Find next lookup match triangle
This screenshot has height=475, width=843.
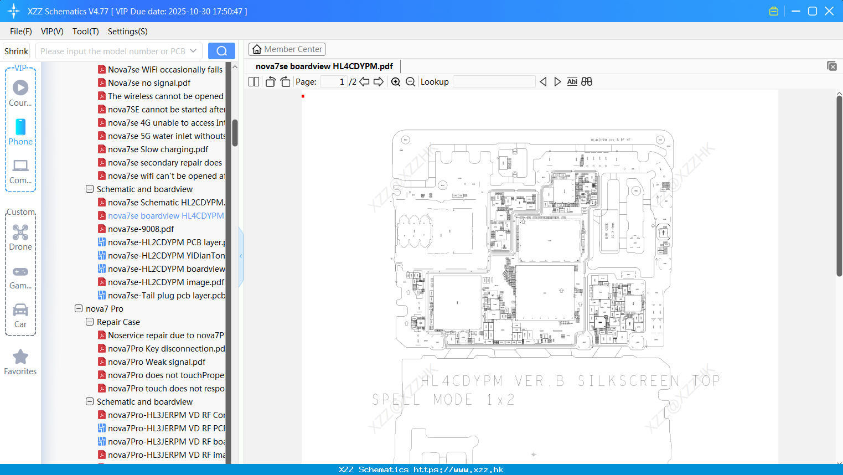click(x=557, y=81)
